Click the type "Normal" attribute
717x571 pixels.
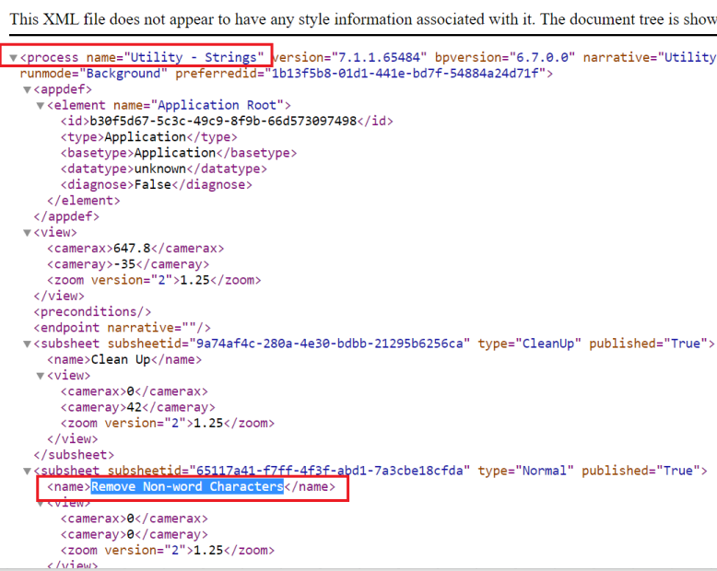pyautogui.click(x=526, y=471)
